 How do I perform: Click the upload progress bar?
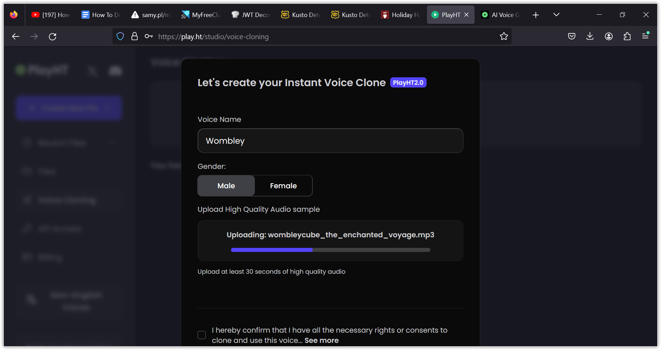(x=330, y=250)
